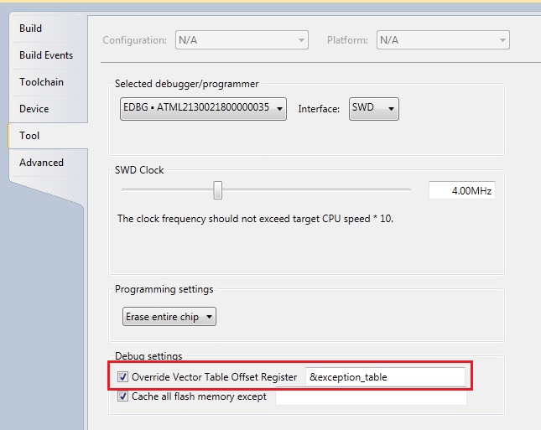The height and width of the screenshot is (430, 541).
Task: Expand the EDBG debugger/programmer dropdown
Action: tap(203, 109)
